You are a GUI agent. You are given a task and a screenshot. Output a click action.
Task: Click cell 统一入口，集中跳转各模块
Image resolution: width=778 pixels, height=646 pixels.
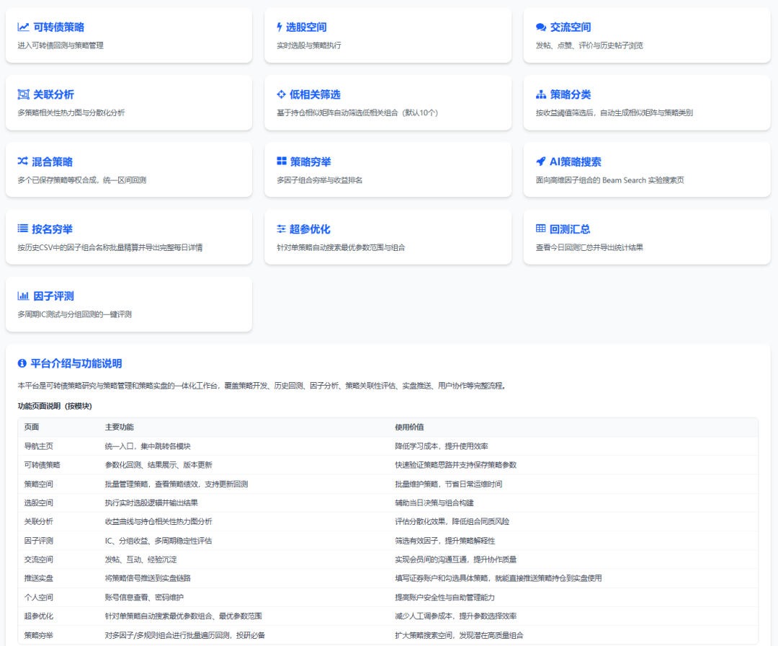point(148,446)
